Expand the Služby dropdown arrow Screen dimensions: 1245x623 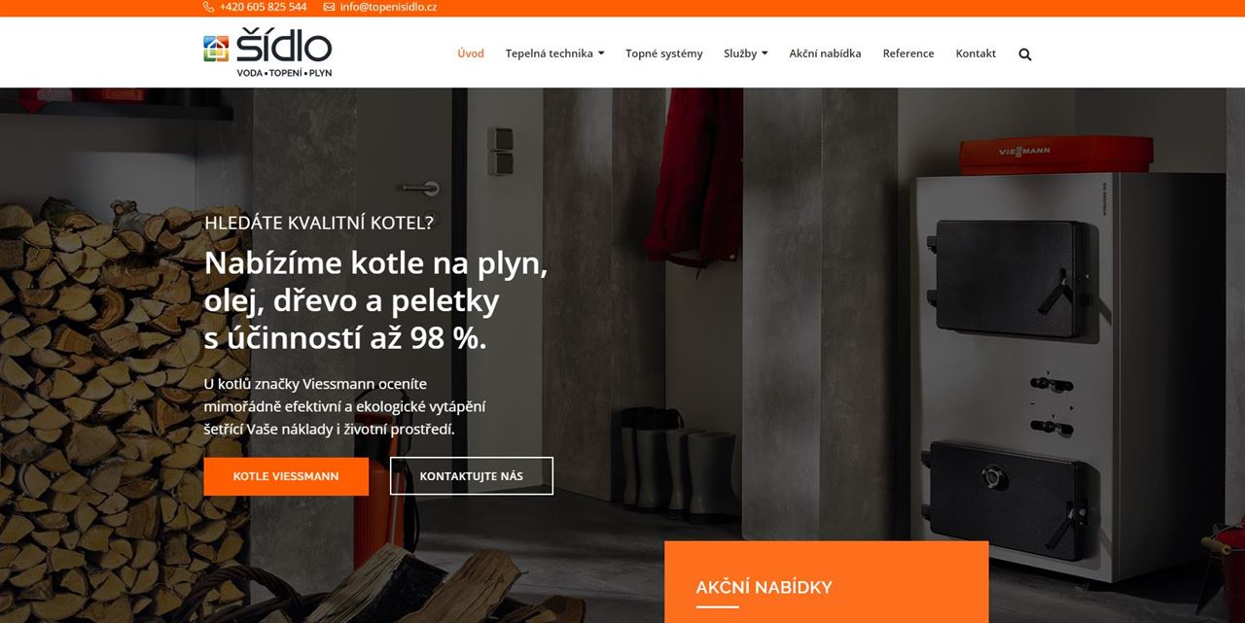pyautogui.click(x=765, y=53)
